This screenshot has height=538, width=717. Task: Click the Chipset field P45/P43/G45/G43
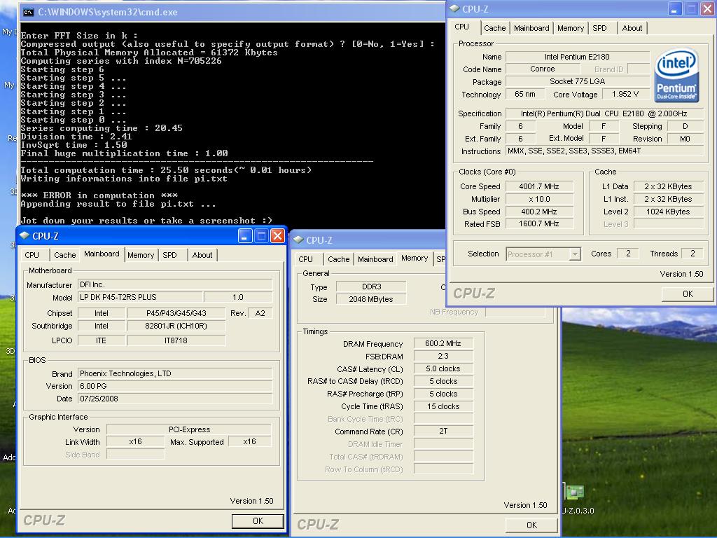tap(176, 313)
